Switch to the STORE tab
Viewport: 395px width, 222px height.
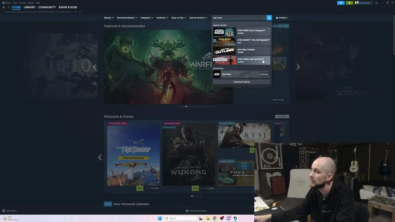click(x=16, y=7)
